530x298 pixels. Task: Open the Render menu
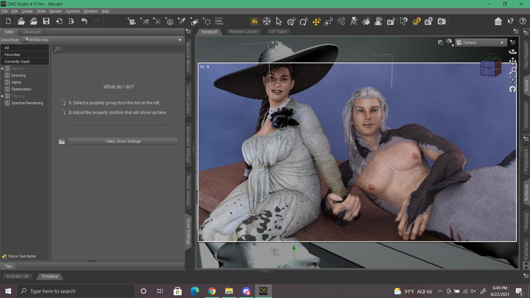pyautogui.click(x=55, y=11)
